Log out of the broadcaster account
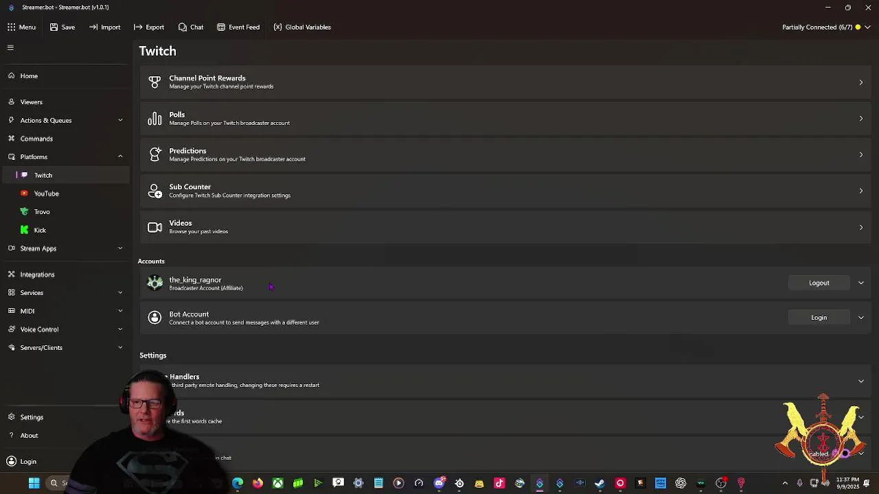Image resolution: width=879 pixels, height=494 pixels. (x=819, y=283)
